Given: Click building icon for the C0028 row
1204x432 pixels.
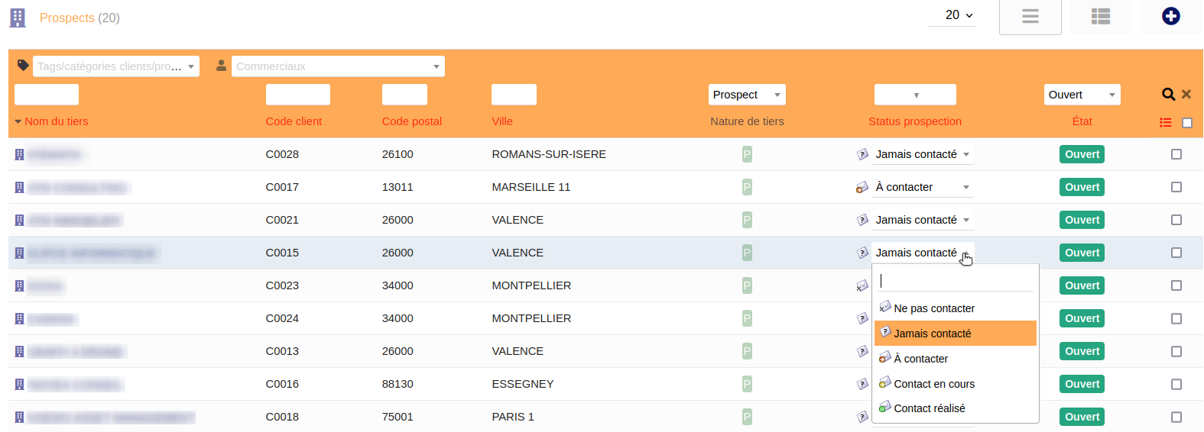Looking at the screenshot, I should click(x=20, y=155).
